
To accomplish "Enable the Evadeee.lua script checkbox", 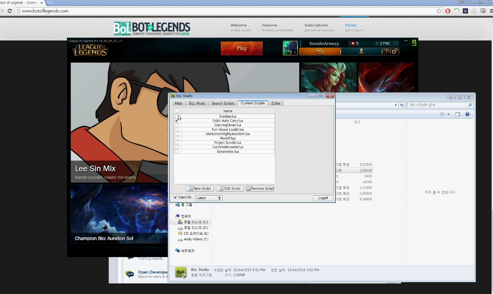I will tap(177, 116).
